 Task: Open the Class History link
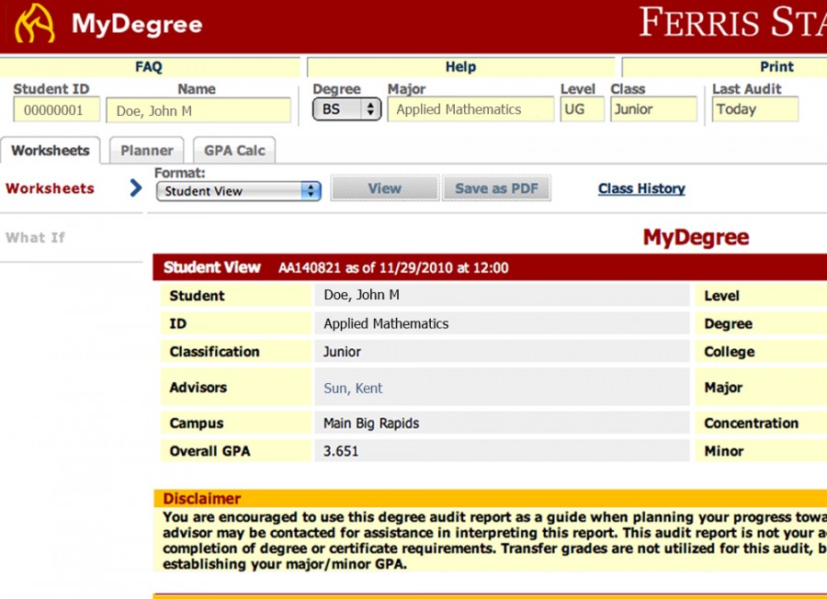(x=641, y=188)
